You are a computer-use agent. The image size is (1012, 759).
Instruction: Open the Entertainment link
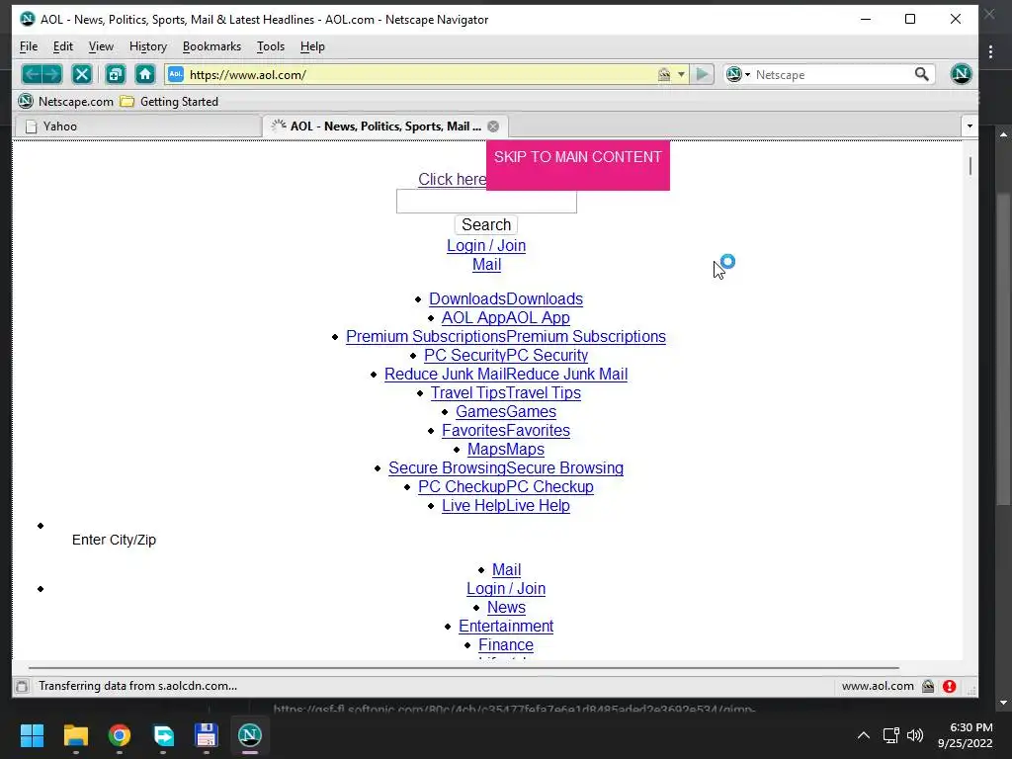[x=506, y=626]
